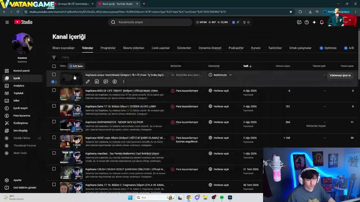This screenshot has height=202, width=360.
Task: Select checkbox for KISS OF LIFE SWEAT video
Action: tap(54, 90)
